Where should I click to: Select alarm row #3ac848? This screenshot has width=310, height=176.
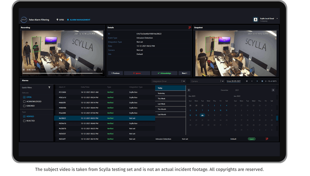pyautogui.click(x=105, y=113)
